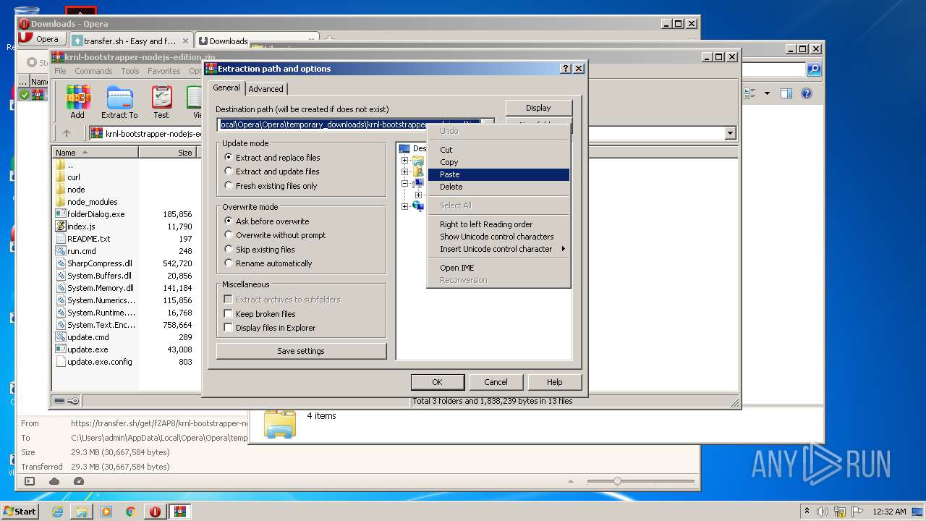Select the curl folder icon in file list
926x521 pixels.
click(61, 177)
